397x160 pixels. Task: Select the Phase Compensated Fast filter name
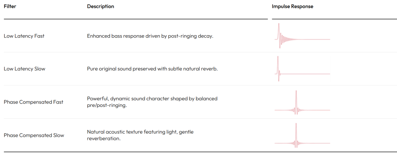pyautogui.click(x=33, y=102)
